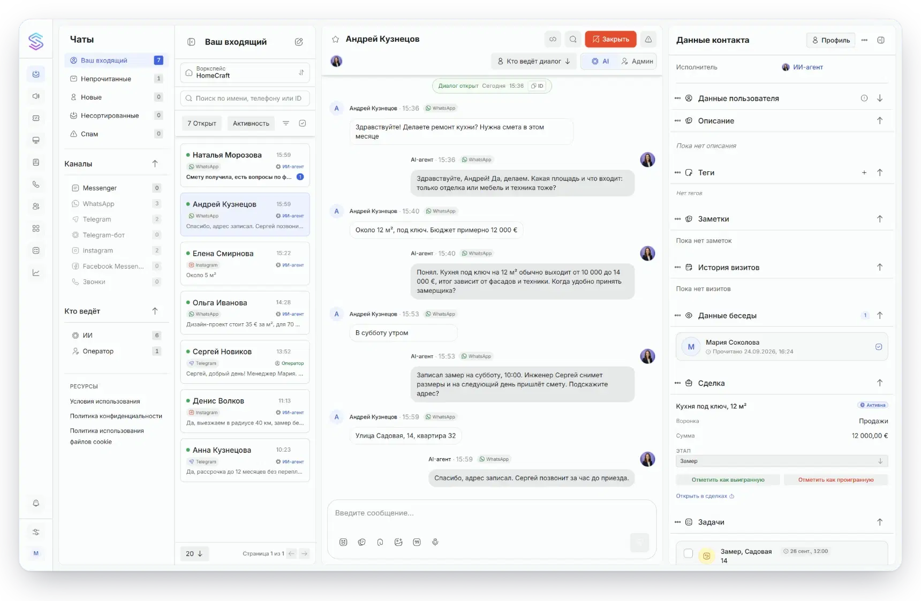Collapse the Кто ведёт section
921x601 pixels.
[x=155, y=311]
